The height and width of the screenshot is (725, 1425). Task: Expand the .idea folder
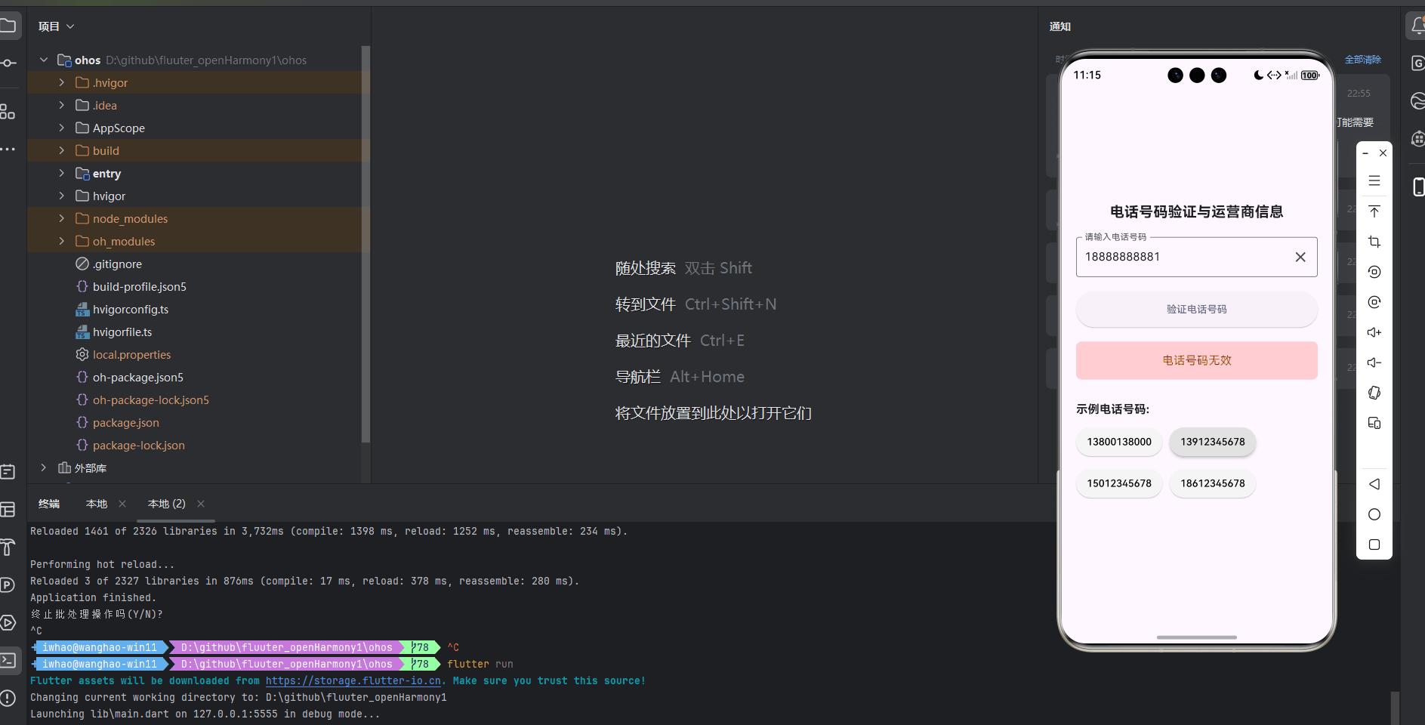pyautogui.click(x=62, y=105)
